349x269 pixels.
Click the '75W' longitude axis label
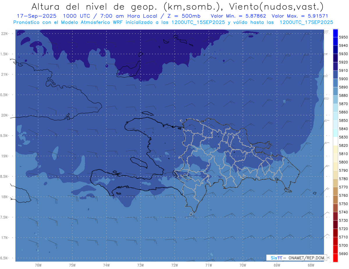(72, 265)
